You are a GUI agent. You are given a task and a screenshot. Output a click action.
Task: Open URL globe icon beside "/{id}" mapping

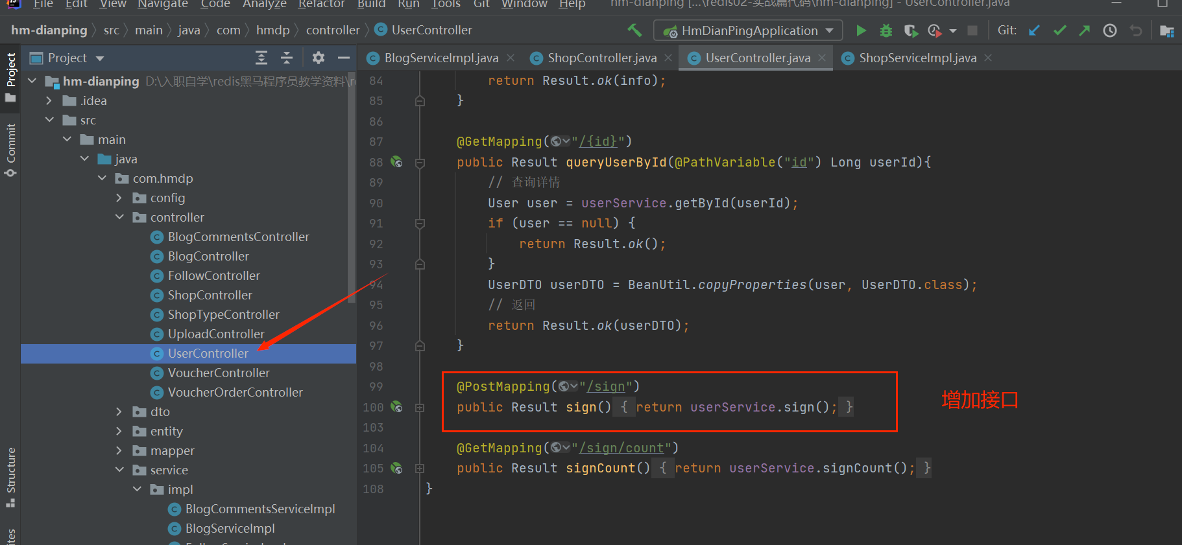[x=561, y=141]
